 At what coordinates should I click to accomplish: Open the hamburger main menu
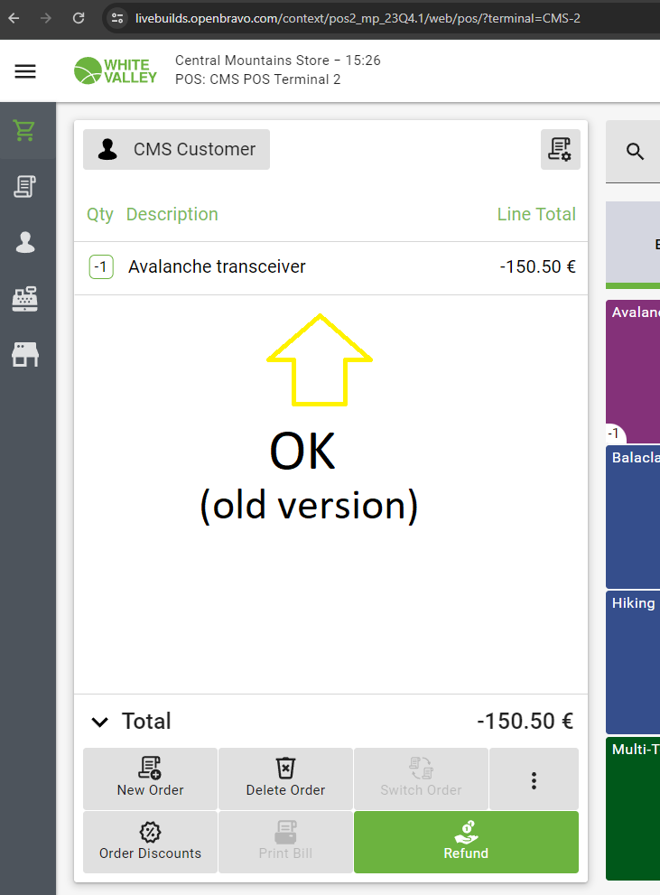click(25, 71)
